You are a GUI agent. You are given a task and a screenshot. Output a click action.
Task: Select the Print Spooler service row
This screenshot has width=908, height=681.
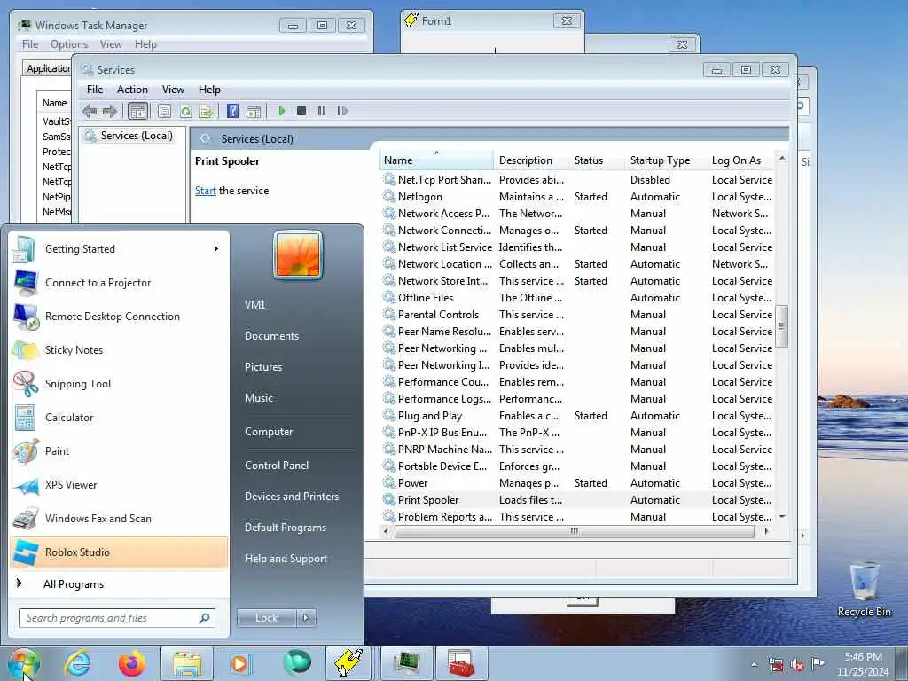(577, 500)
